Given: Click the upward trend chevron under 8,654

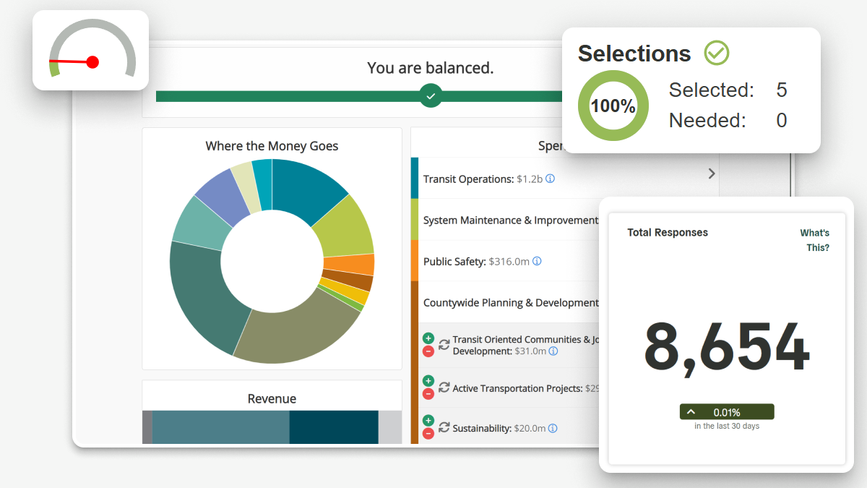Looking at the screenshot, I should tap(691, 411).
